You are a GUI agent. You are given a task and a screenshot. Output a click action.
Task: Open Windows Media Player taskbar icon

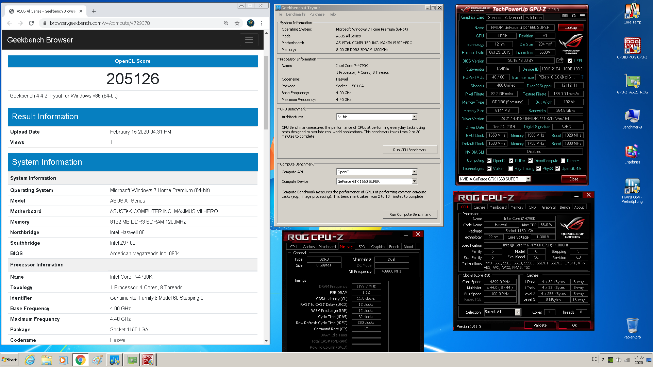pos(63,360)
